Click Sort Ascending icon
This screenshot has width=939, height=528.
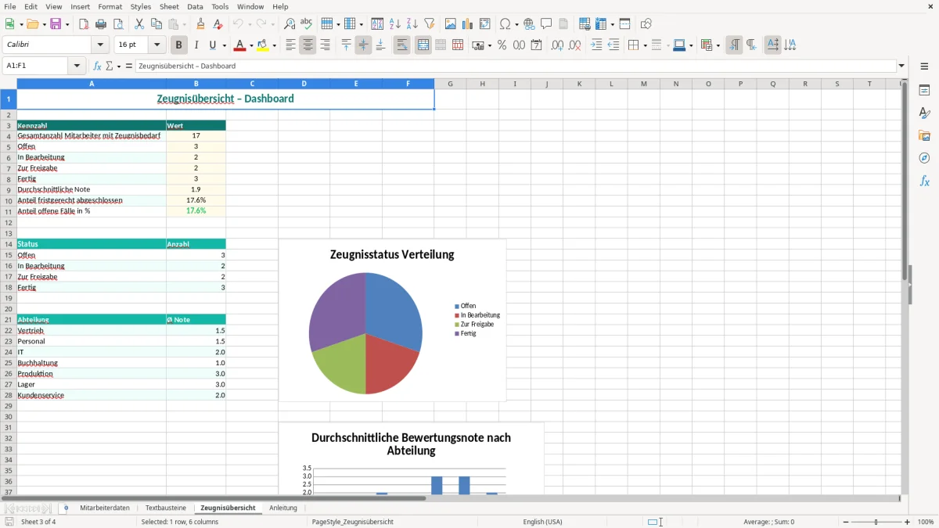pos(395,24)
